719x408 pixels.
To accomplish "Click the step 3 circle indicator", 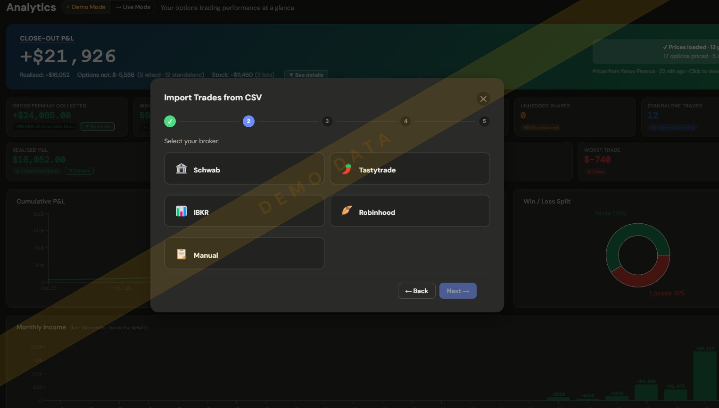I will [x=327, y=121].
